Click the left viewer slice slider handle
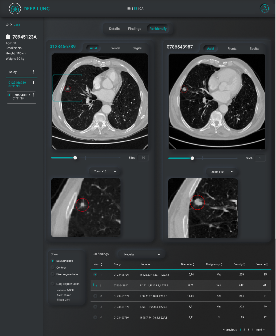 tap(75, 158)
